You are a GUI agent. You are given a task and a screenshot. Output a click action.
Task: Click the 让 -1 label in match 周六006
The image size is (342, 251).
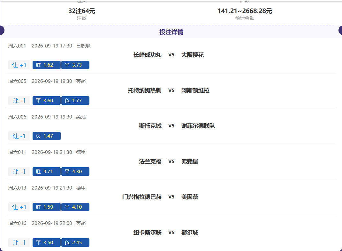[x=19, y=136]
